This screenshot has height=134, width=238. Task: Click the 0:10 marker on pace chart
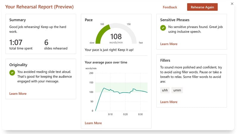click(110, 114)
